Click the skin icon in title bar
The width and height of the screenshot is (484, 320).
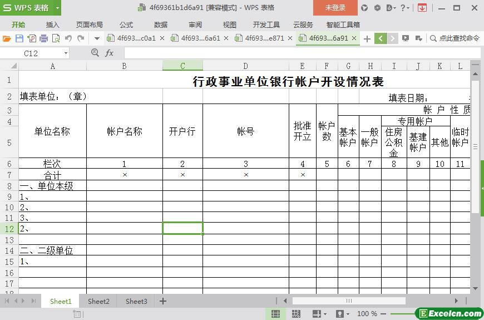coord(364,8)
